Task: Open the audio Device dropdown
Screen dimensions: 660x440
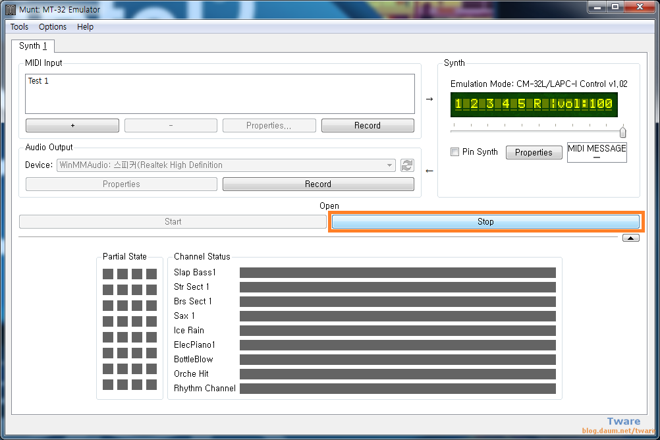Action: click(x=226, y=165)
